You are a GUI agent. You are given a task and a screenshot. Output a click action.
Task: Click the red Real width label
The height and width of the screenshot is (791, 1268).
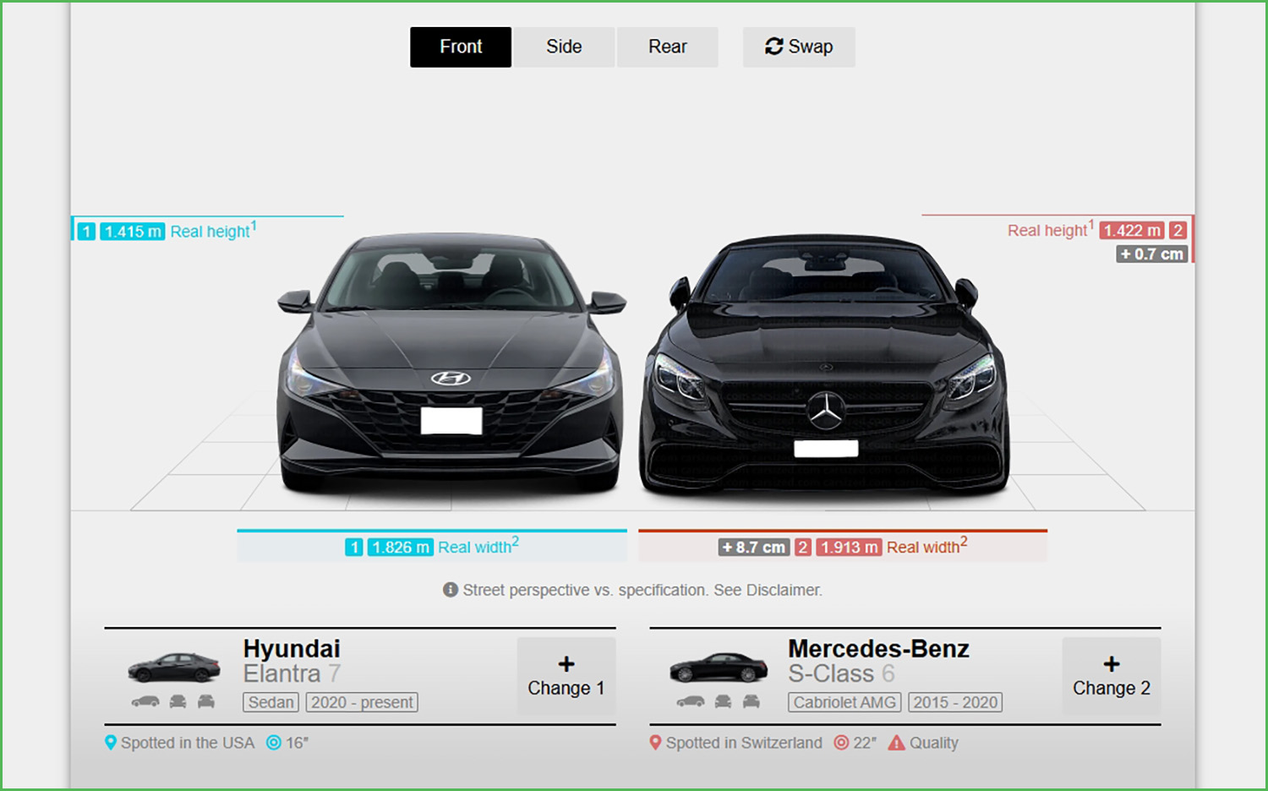coord(927,546)
